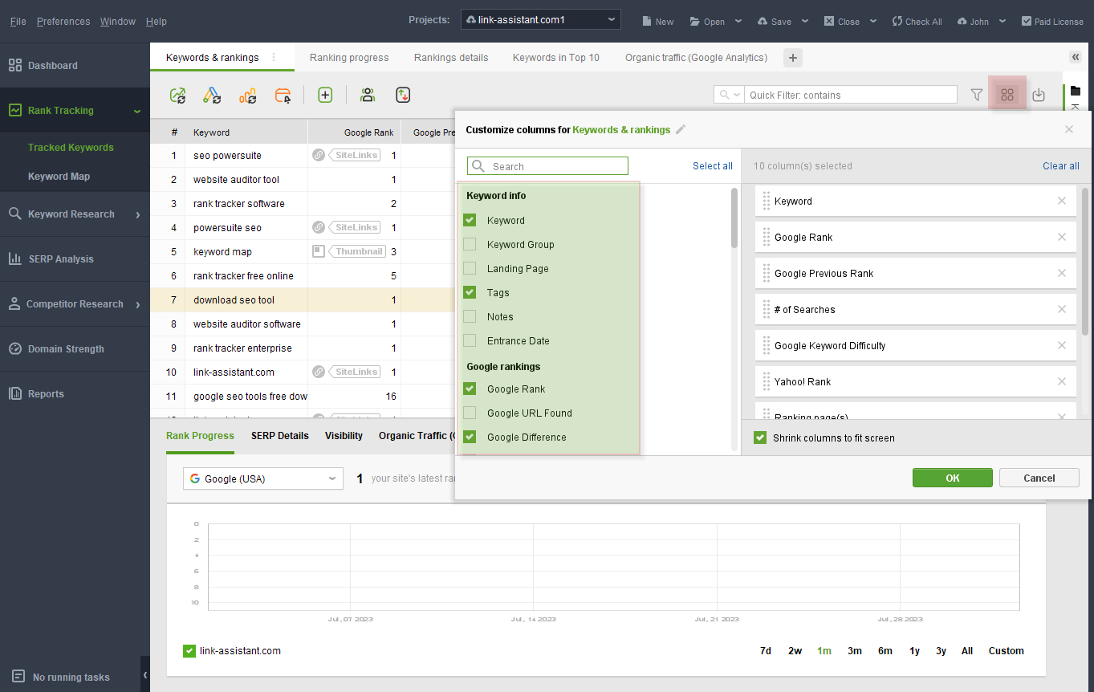Expand the Competitor Research sidebar section
Image resolution: width=1094 pixels, height=692 pixels.
(138, 304)
